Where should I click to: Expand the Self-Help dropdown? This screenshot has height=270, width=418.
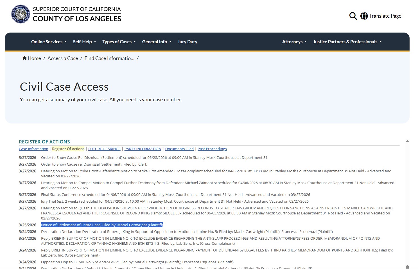pyautogui.click(x=84, y=42)
